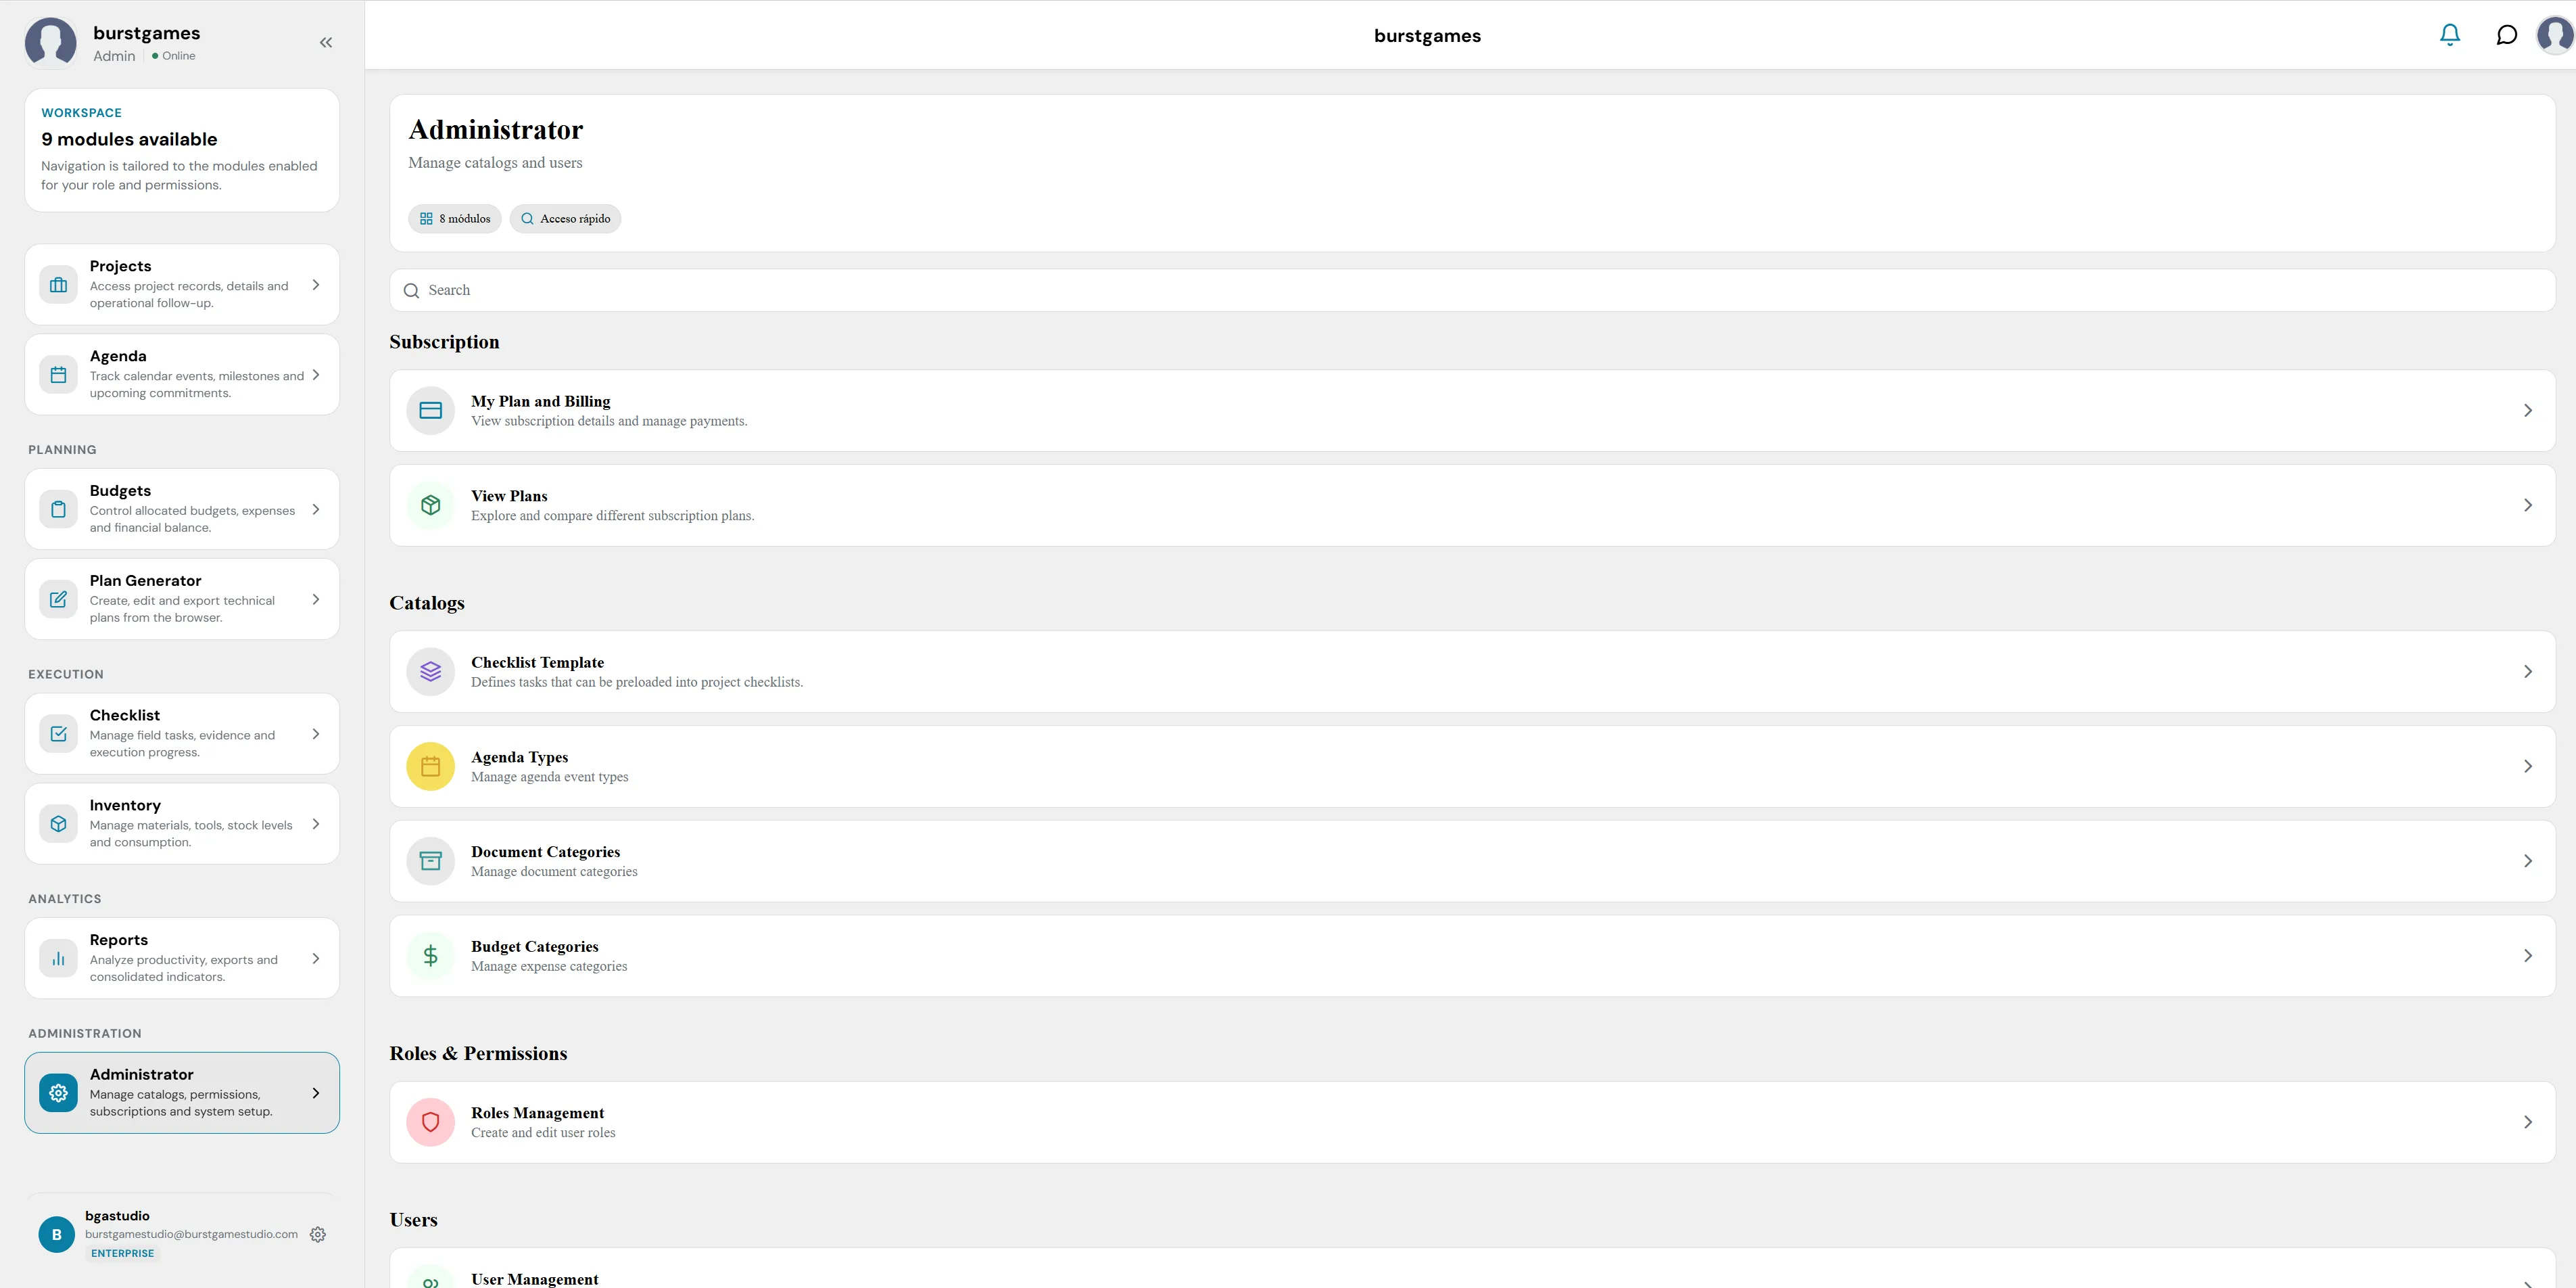Image resolution: width=2576 pixels, height=1288 pixels.
Task: Expand Agenda using its sidebar chevron
Action: [316, 374]
